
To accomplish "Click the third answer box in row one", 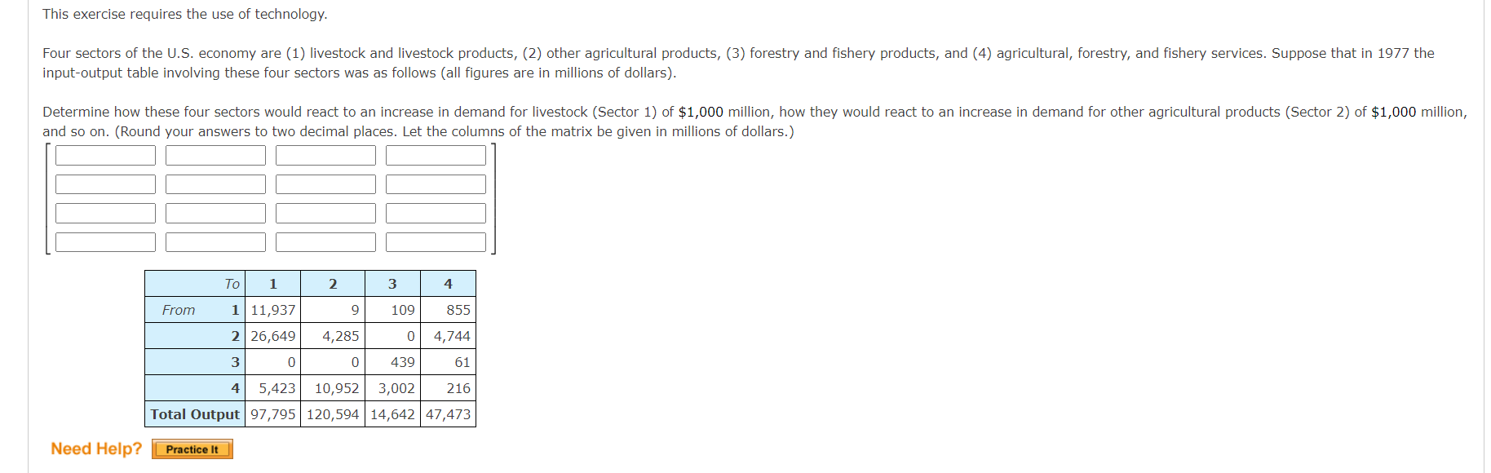I will [x=325, y=155].
